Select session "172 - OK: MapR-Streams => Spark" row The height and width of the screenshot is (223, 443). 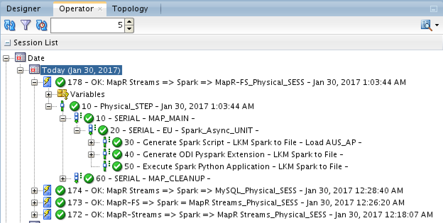coord(250,215)
